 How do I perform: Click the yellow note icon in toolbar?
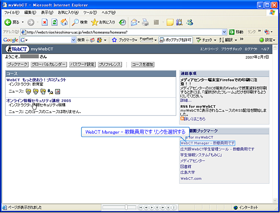(170, 22)
